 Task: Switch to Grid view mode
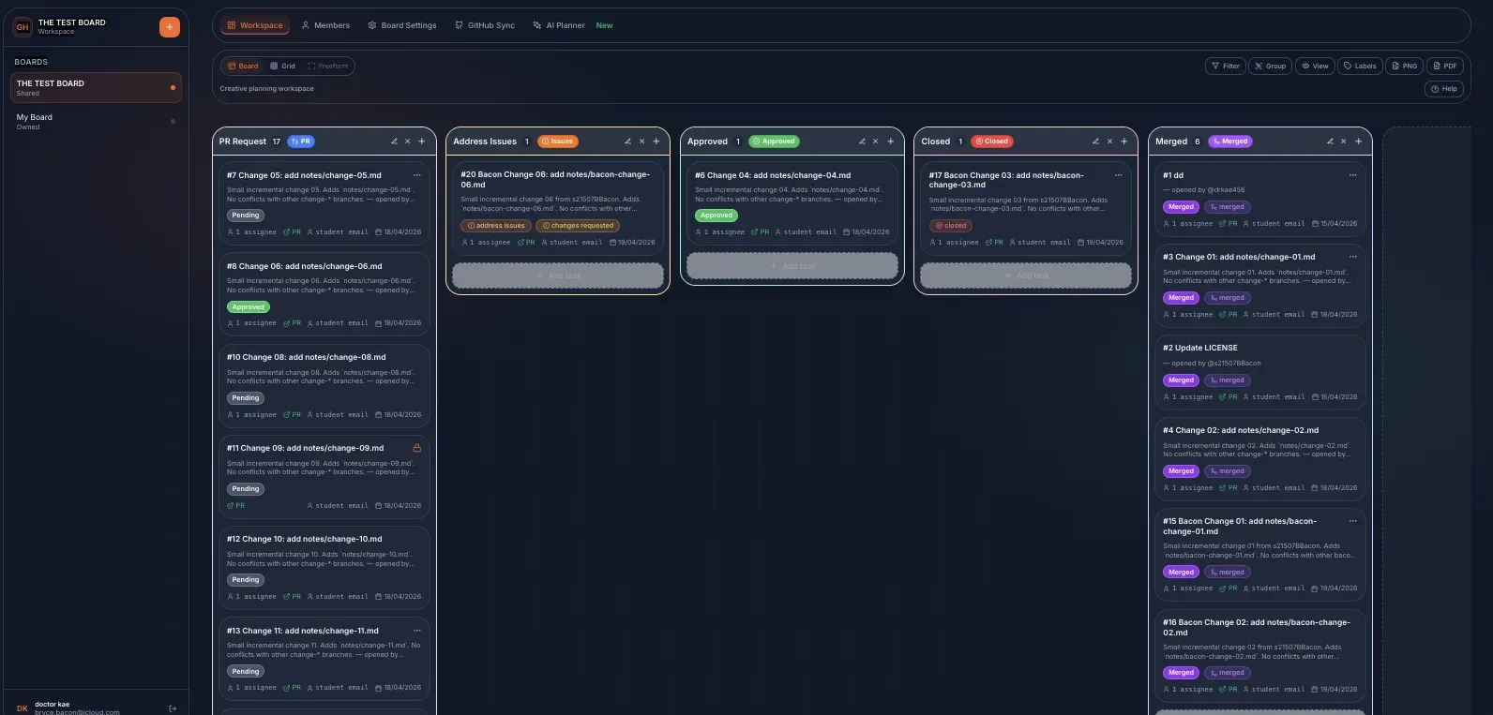point(282,67)
